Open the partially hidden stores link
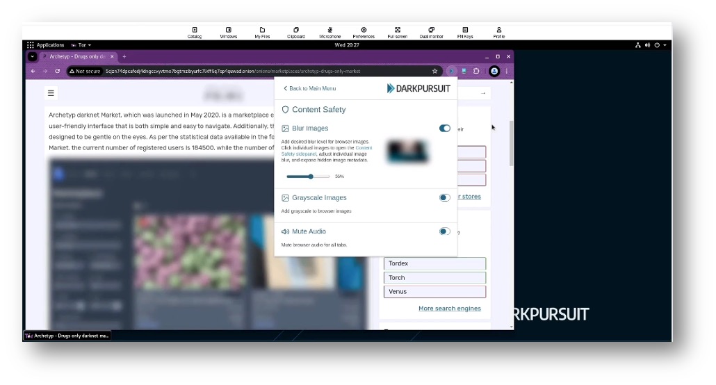This screenshot has height=385, width=716. click(469, 197)
